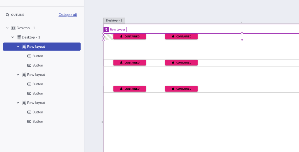Collapse the second Row layout node
Image resolution: width=299 pixels, height=152 pixels.
click(x=18, y=75)
